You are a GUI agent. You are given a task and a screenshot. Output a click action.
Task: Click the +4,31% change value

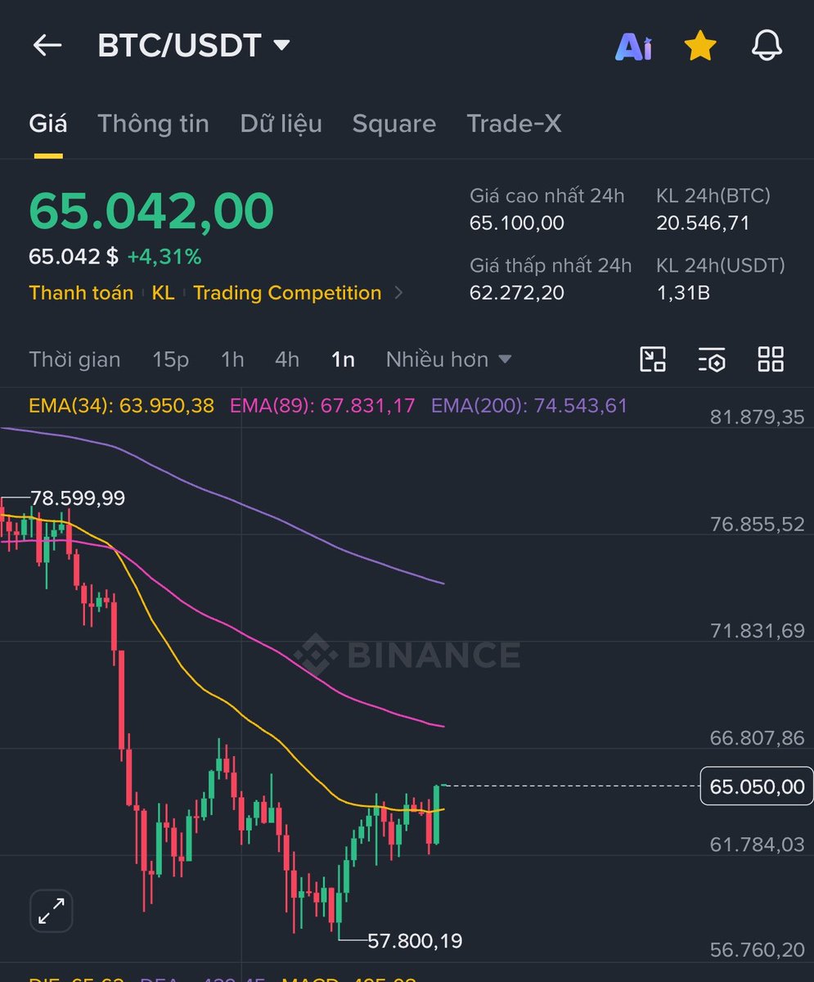tap(164, 257)
